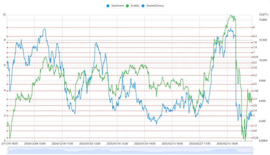This screenshot has width=270, height=155.
Task: Click the level label 6.2
Action: pos(255,63)
